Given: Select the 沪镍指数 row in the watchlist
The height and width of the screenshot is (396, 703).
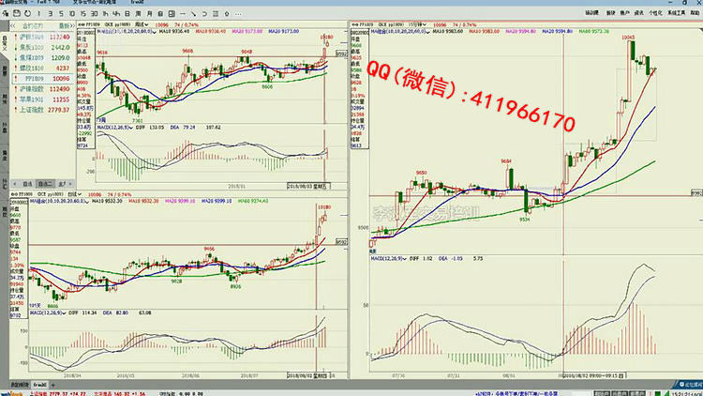Looking at the screenshot, I should click(x=42, y=89).
